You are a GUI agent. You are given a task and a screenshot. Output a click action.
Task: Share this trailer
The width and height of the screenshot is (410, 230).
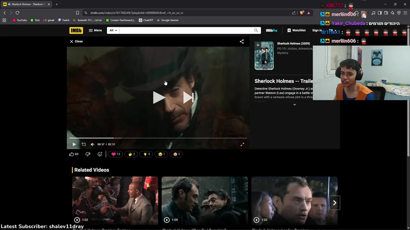(242, 42)
